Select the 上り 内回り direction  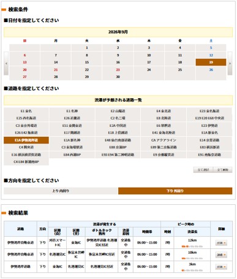pos(61,191)
